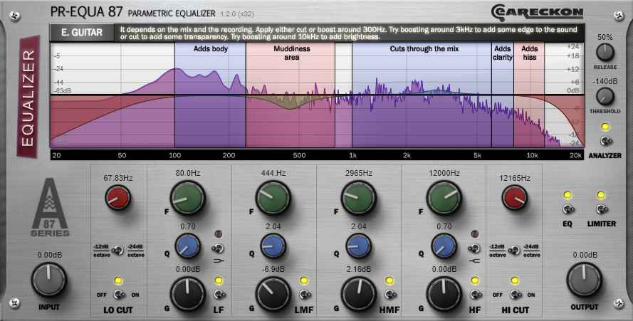Screen dimensions: 633x321
Task: Click the 1k frequency axis label
Action: coord(352,155)
